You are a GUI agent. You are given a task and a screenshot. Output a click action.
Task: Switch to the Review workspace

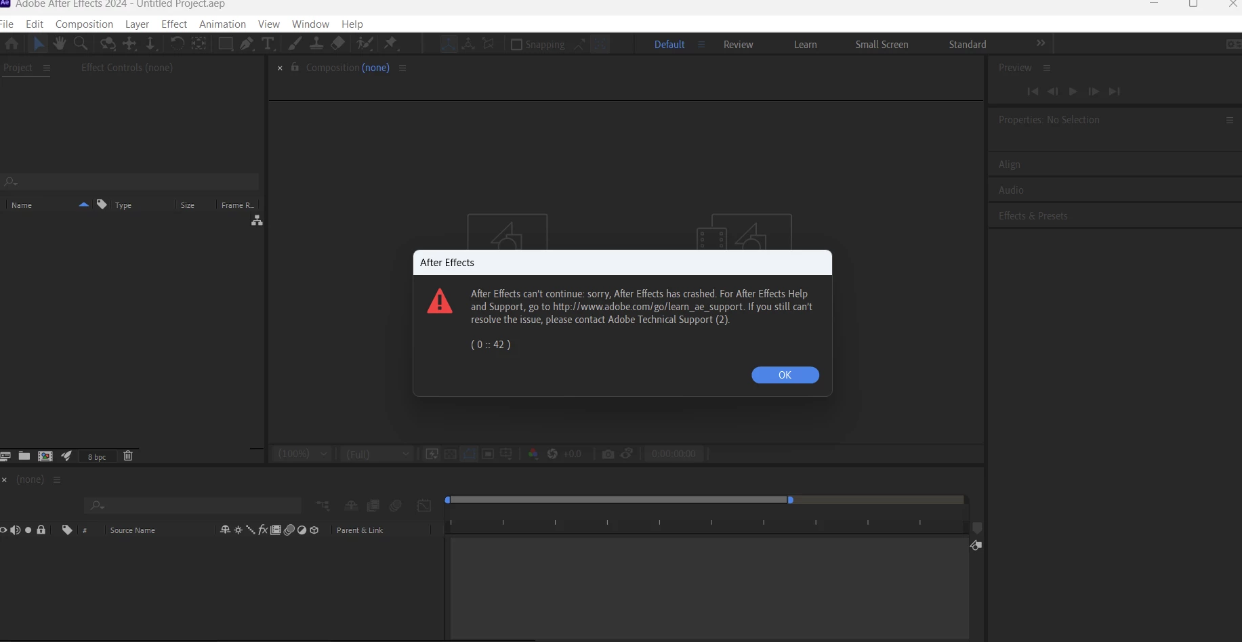738,44
